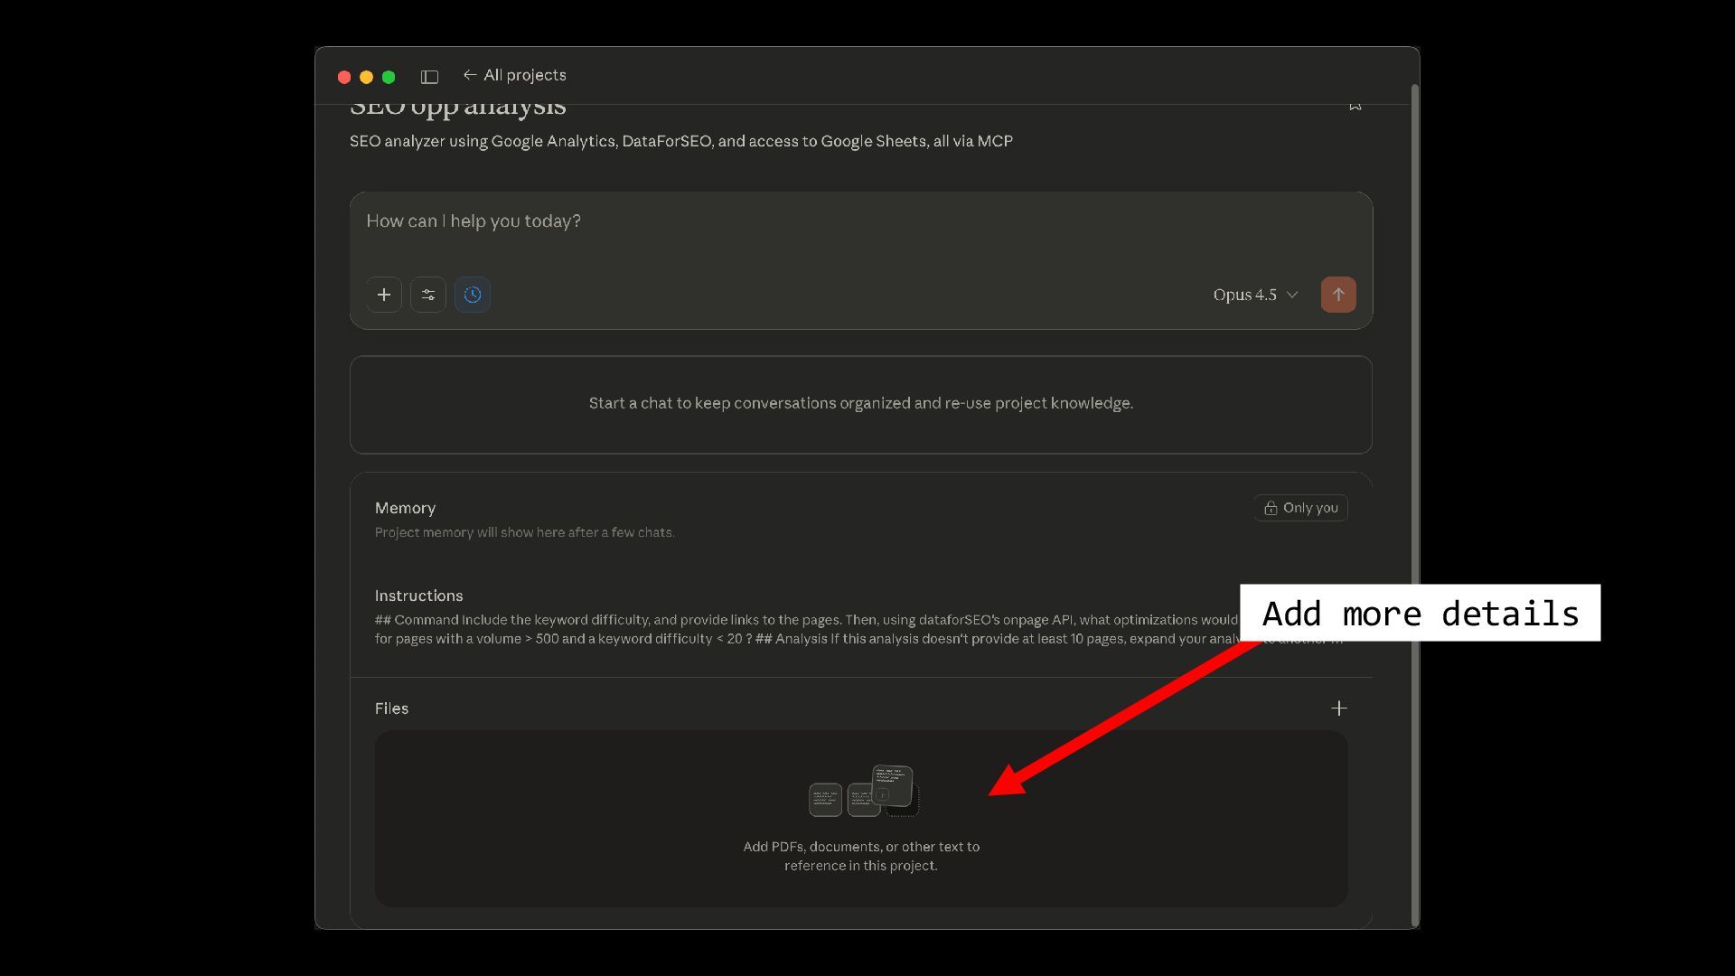Click the 'How can I help you today?' field
This screenshot has height=976, width=1735.
(x=858, y=221)
